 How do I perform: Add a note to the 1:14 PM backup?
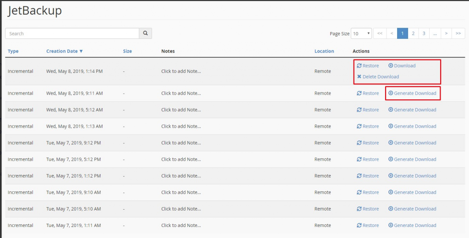click(x=181, y=71)
